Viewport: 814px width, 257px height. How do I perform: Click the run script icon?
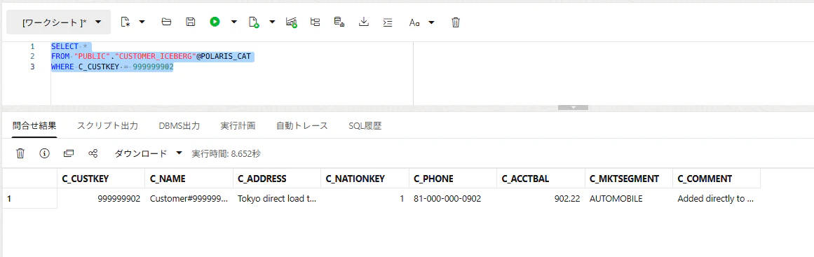tap(253, 22)
